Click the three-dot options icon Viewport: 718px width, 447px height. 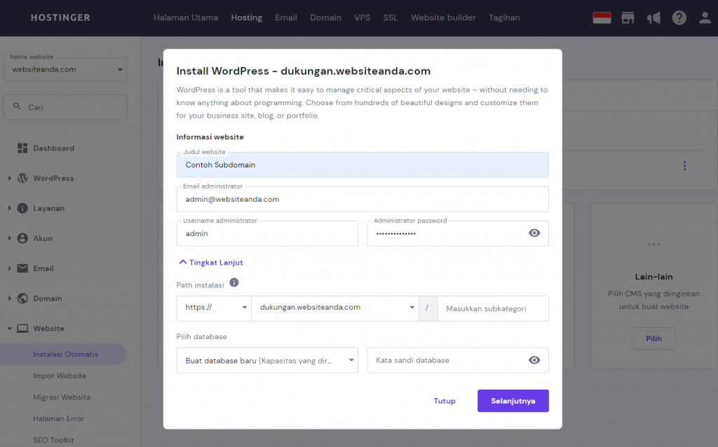coord(684,166)
